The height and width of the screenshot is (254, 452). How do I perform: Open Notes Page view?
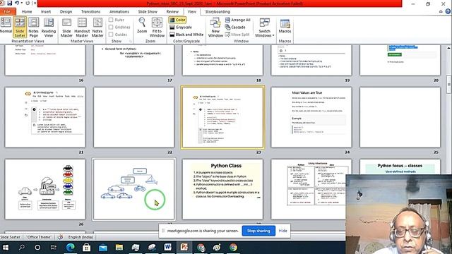(x=33, y=27)
